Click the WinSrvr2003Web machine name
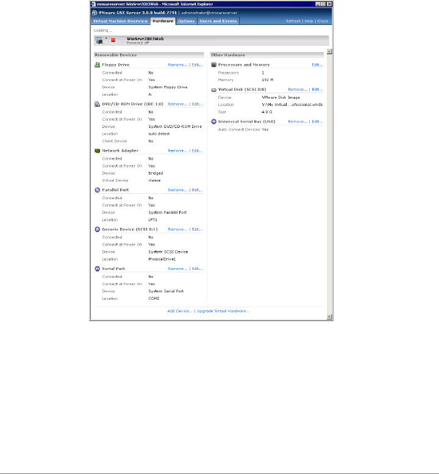This screenshot has width=439, height=474. pyautogui.click(x=145, y=39)
